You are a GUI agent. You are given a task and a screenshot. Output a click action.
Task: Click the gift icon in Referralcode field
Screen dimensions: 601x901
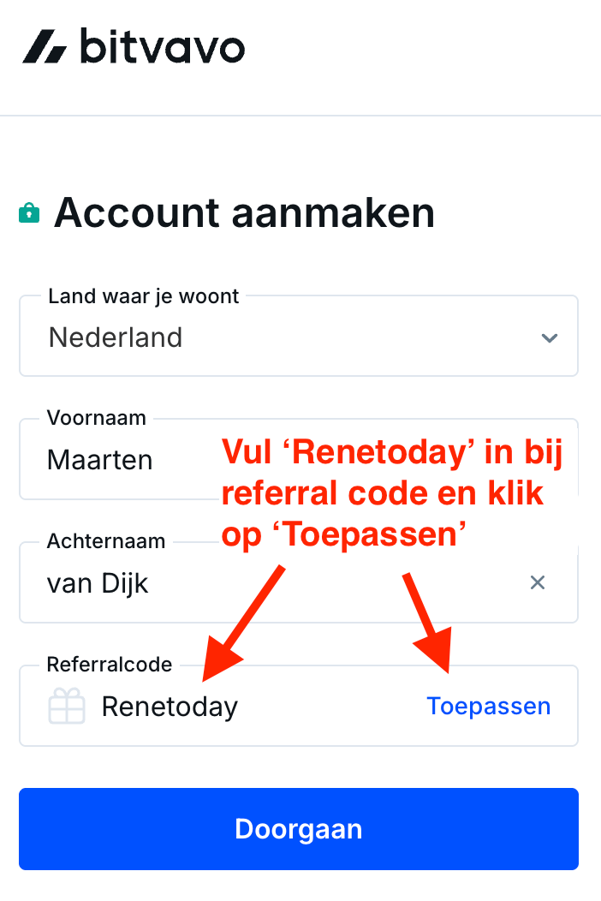(67, 707)
